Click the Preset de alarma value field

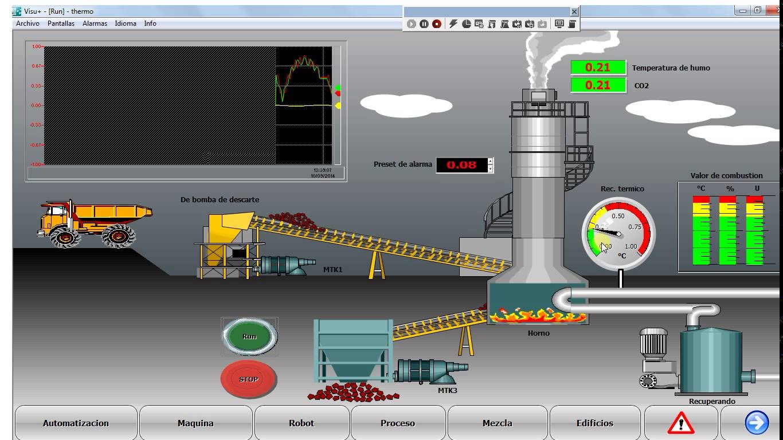[x=461, y=165]
